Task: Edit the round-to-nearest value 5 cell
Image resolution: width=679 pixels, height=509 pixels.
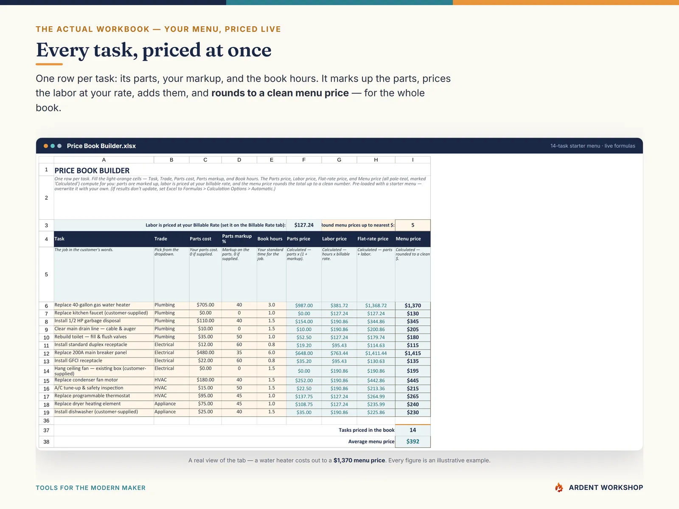Action: (x=412, y=225)
